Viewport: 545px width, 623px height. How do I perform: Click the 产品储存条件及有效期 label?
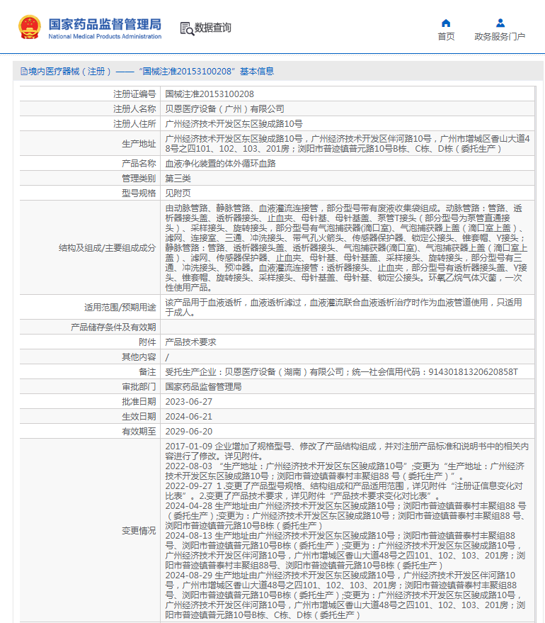113,327
